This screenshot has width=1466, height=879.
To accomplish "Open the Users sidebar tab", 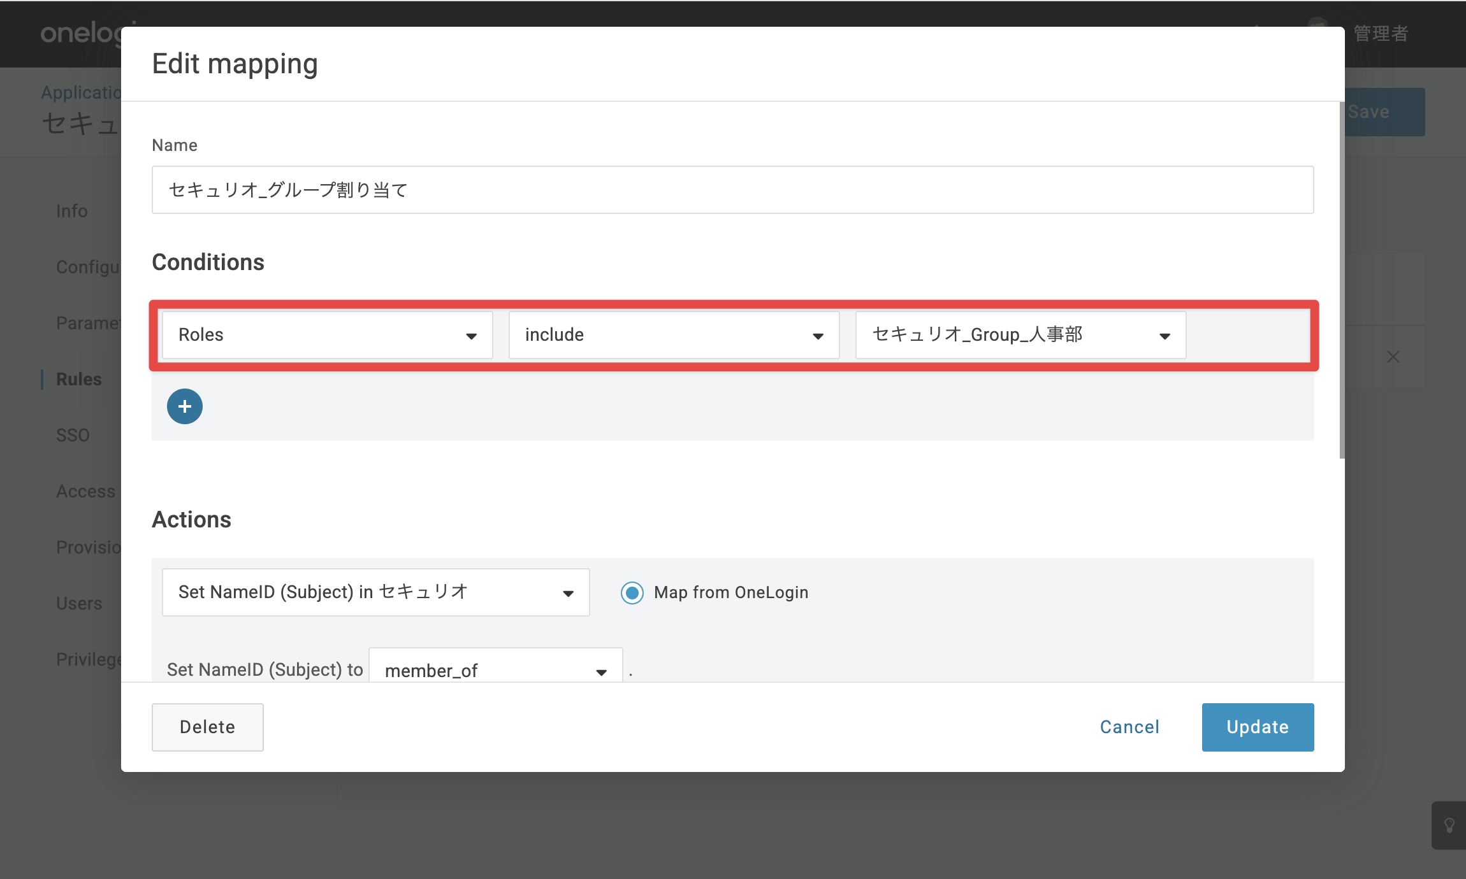I will tap(79, 603).
